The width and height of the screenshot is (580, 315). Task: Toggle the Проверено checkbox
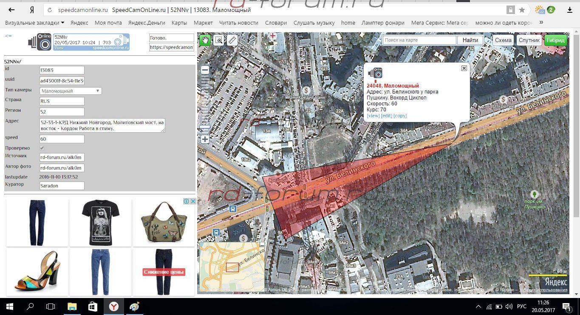42,148
